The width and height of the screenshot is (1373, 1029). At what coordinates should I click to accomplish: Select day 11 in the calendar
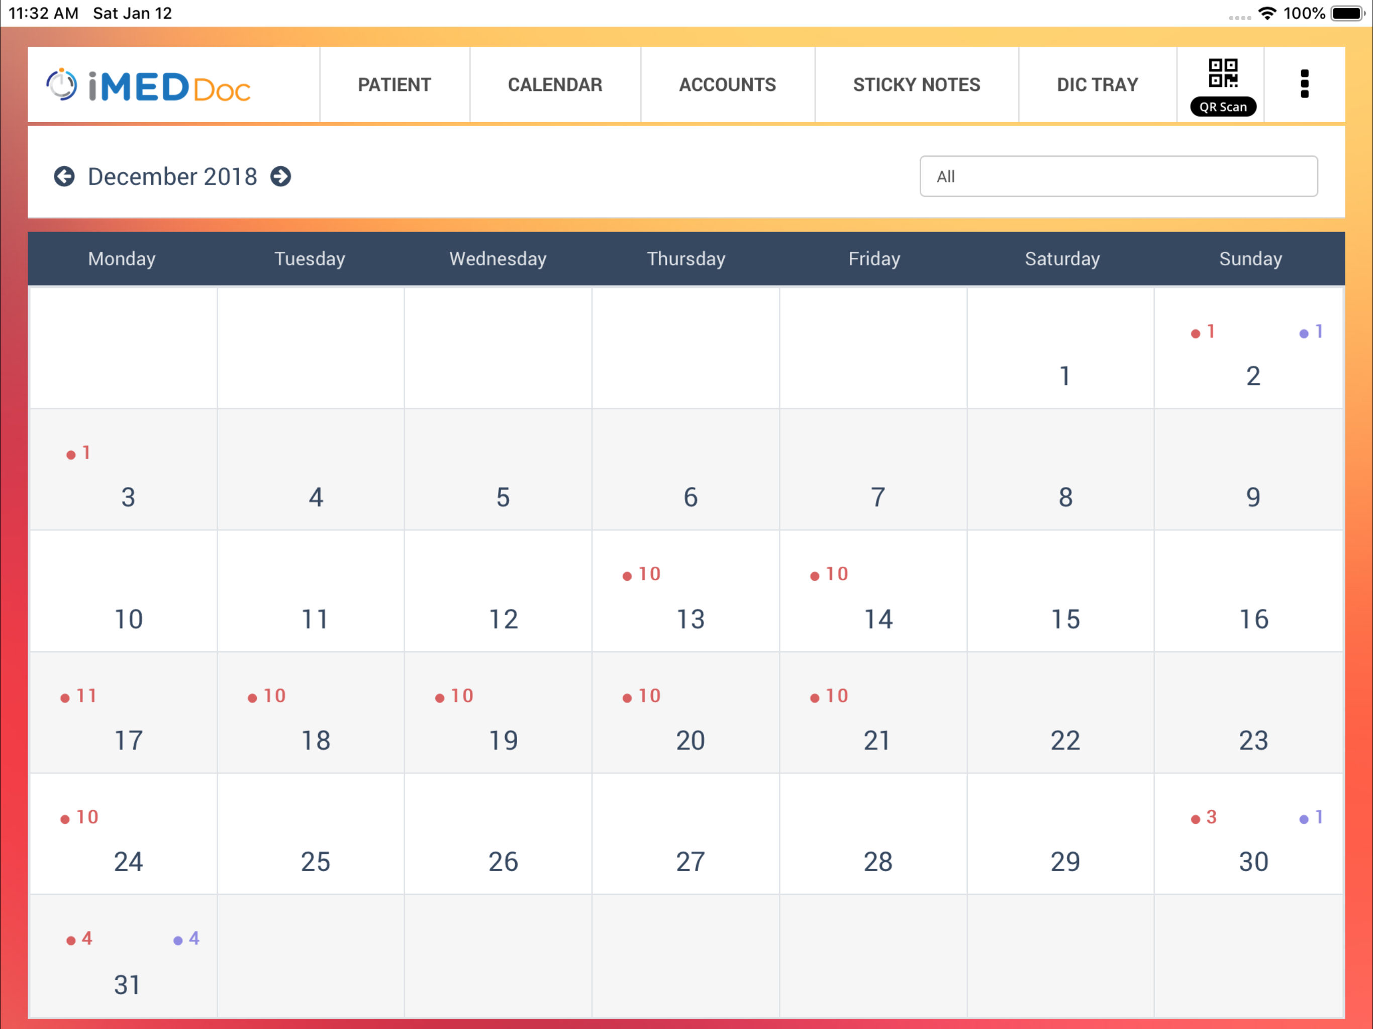point(311,591)
